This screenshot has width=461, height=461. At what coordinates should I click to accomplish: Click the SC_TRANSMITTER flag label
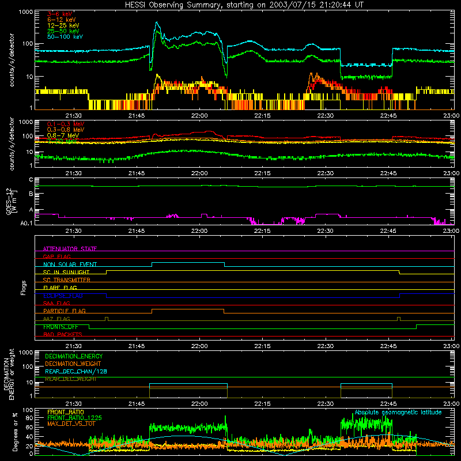pyautogui.click(x=67, y=280)
